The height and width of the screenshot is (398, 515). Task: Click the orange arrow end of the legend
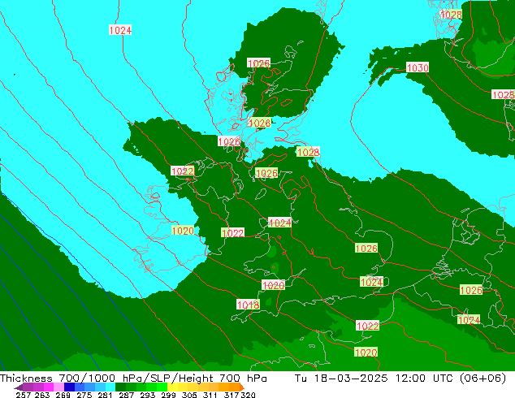242,387
